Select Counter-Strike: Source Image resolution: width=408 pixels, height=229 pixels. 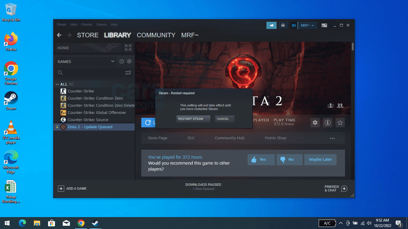pos(94,120)
